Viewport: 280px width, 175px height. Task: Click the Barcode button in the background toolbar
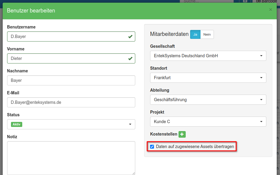coord(267,1)
